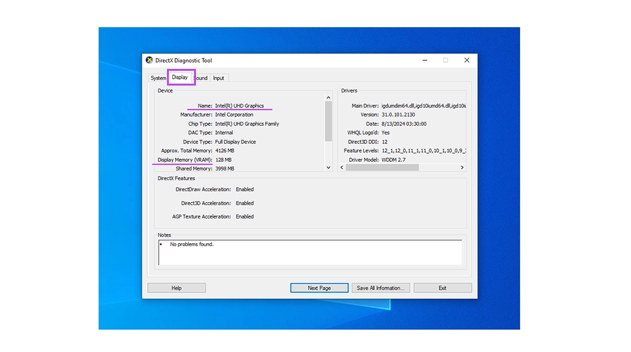Click driver version value 31.0.101.2130
The width and height of the screenshot is (631, 352).
[398, 114]
